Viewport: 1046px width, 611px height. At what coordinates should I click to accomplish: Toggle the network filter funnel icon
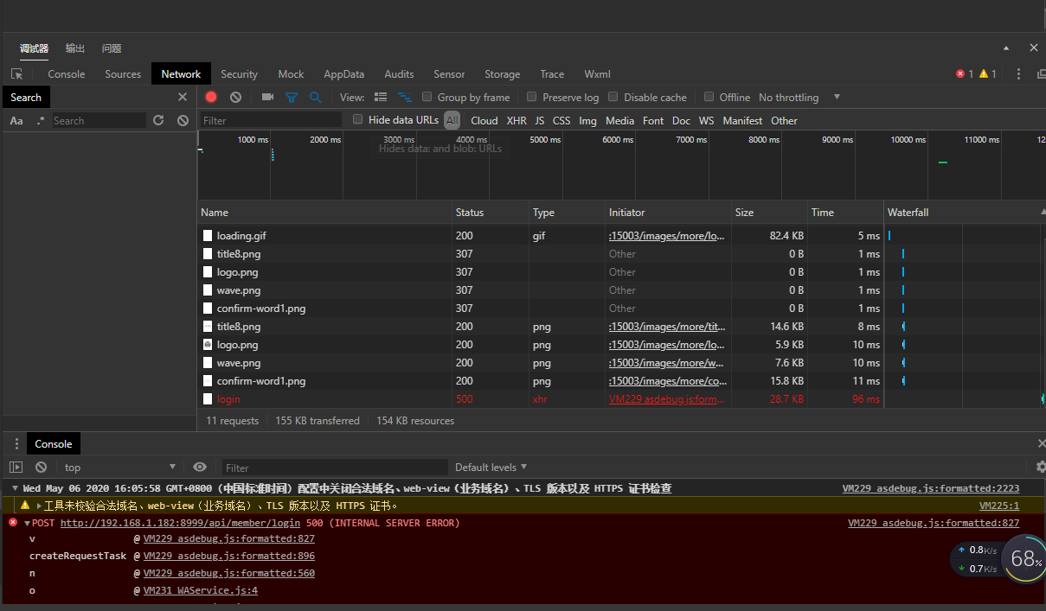(292, 98)
